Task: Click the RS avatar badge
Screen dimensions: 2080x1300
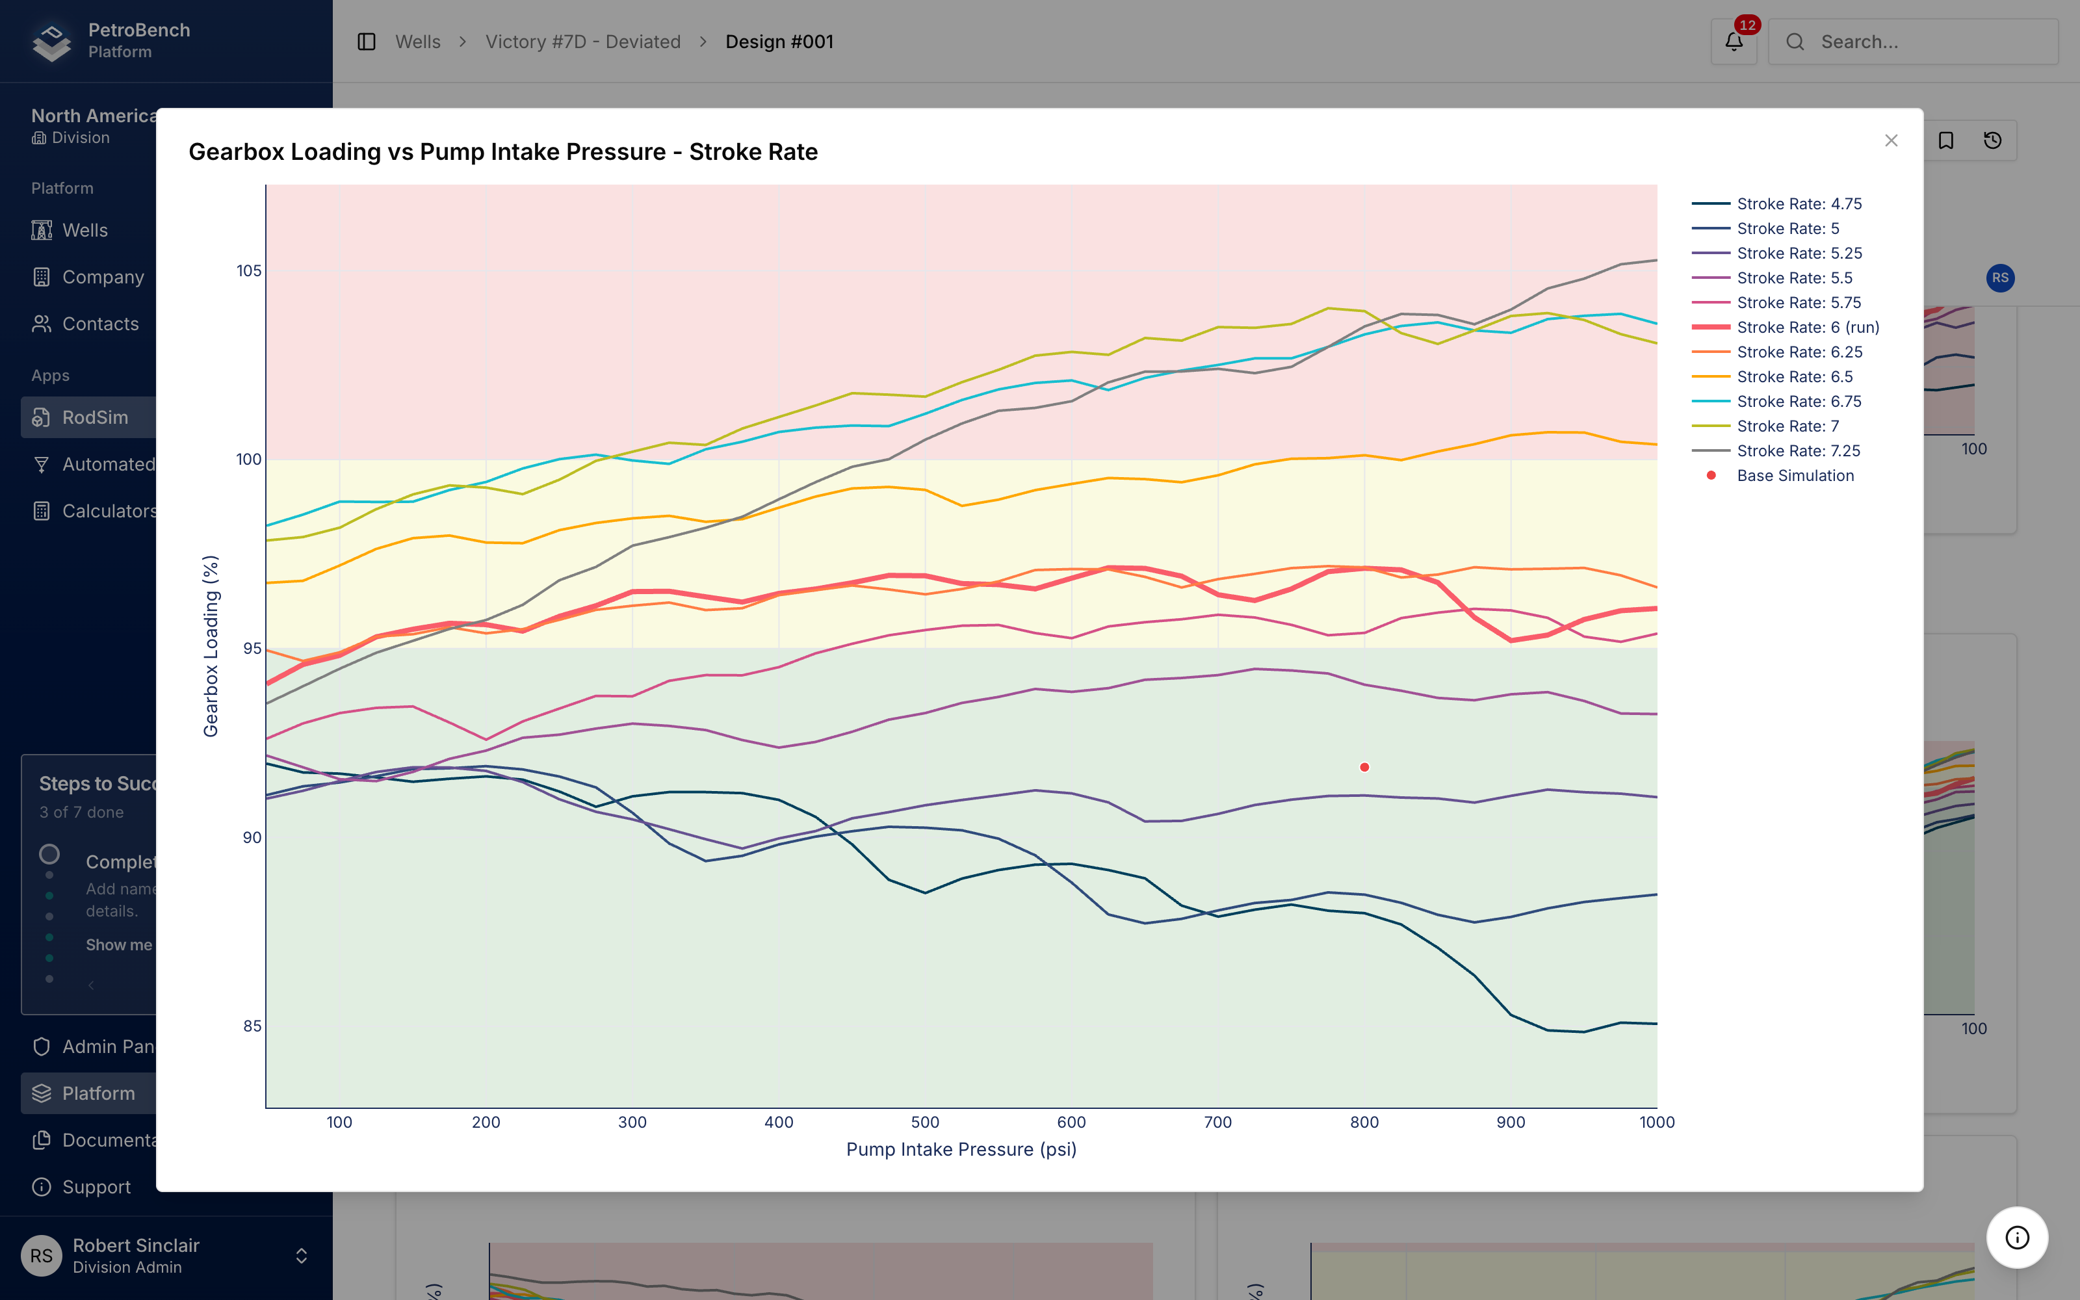Action: click(x=2000, y=278)
